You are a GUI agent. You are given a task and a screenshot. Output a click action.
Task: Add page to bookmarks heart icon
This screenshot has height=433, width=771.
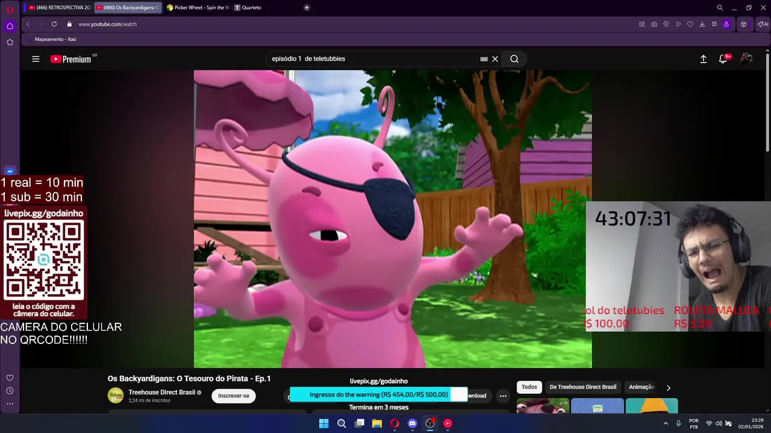click(690, 24)
